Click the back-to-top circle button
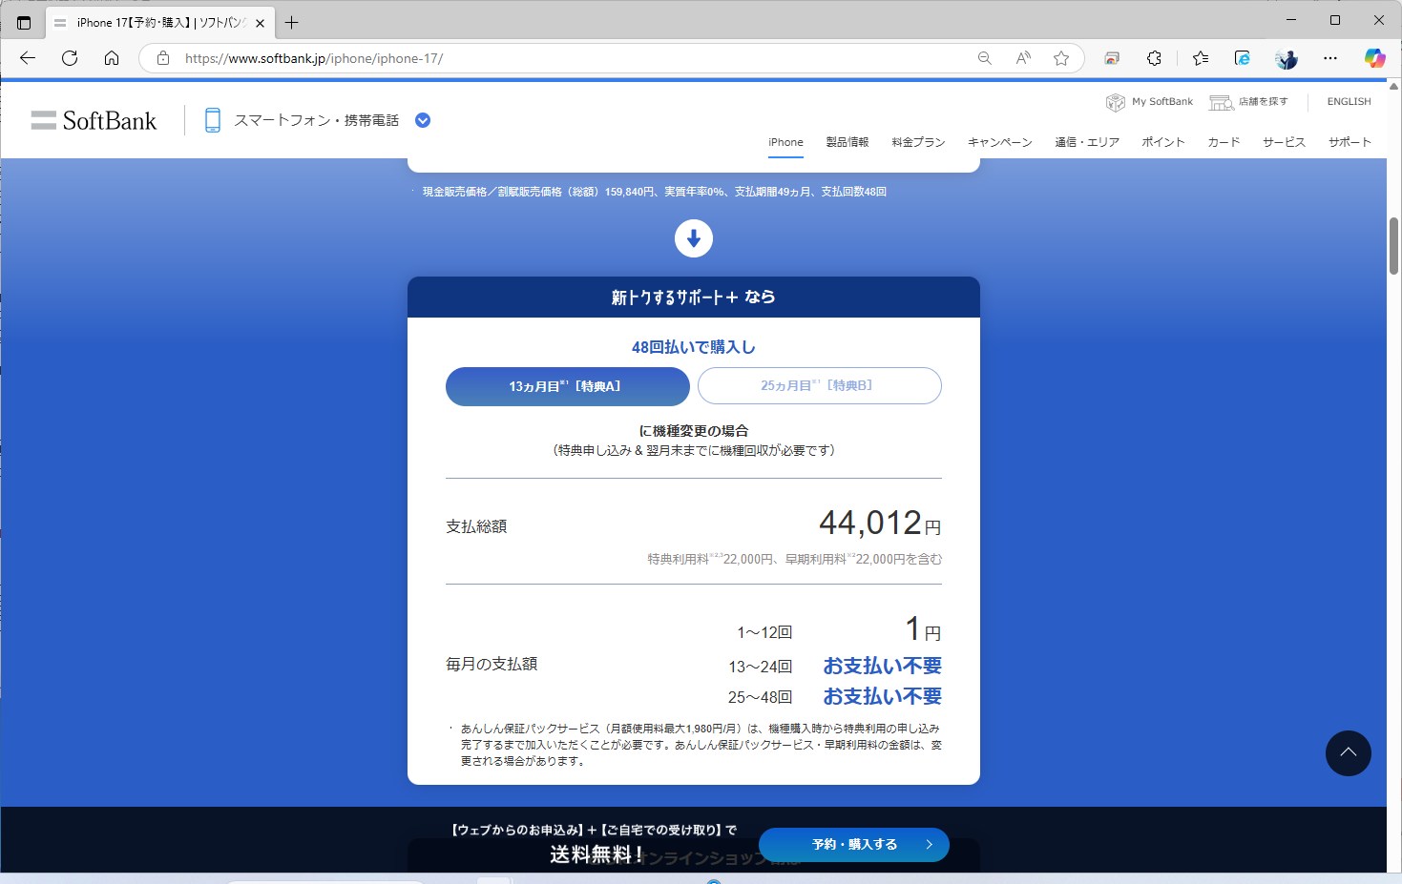This screenshot has height=884, width=1402. (1349, 753)
